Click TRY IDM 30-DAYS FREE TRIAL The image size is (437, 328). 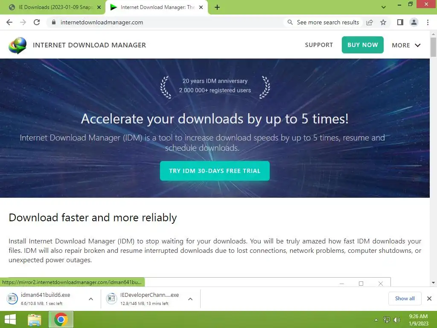point(215,171)
